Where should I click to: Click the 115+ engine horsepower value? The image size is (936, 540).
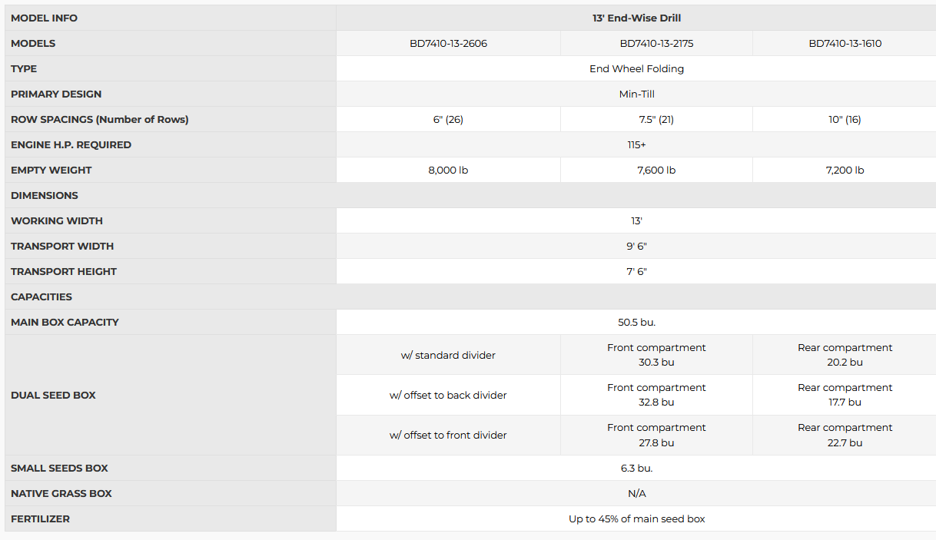[x=636, y=145]
